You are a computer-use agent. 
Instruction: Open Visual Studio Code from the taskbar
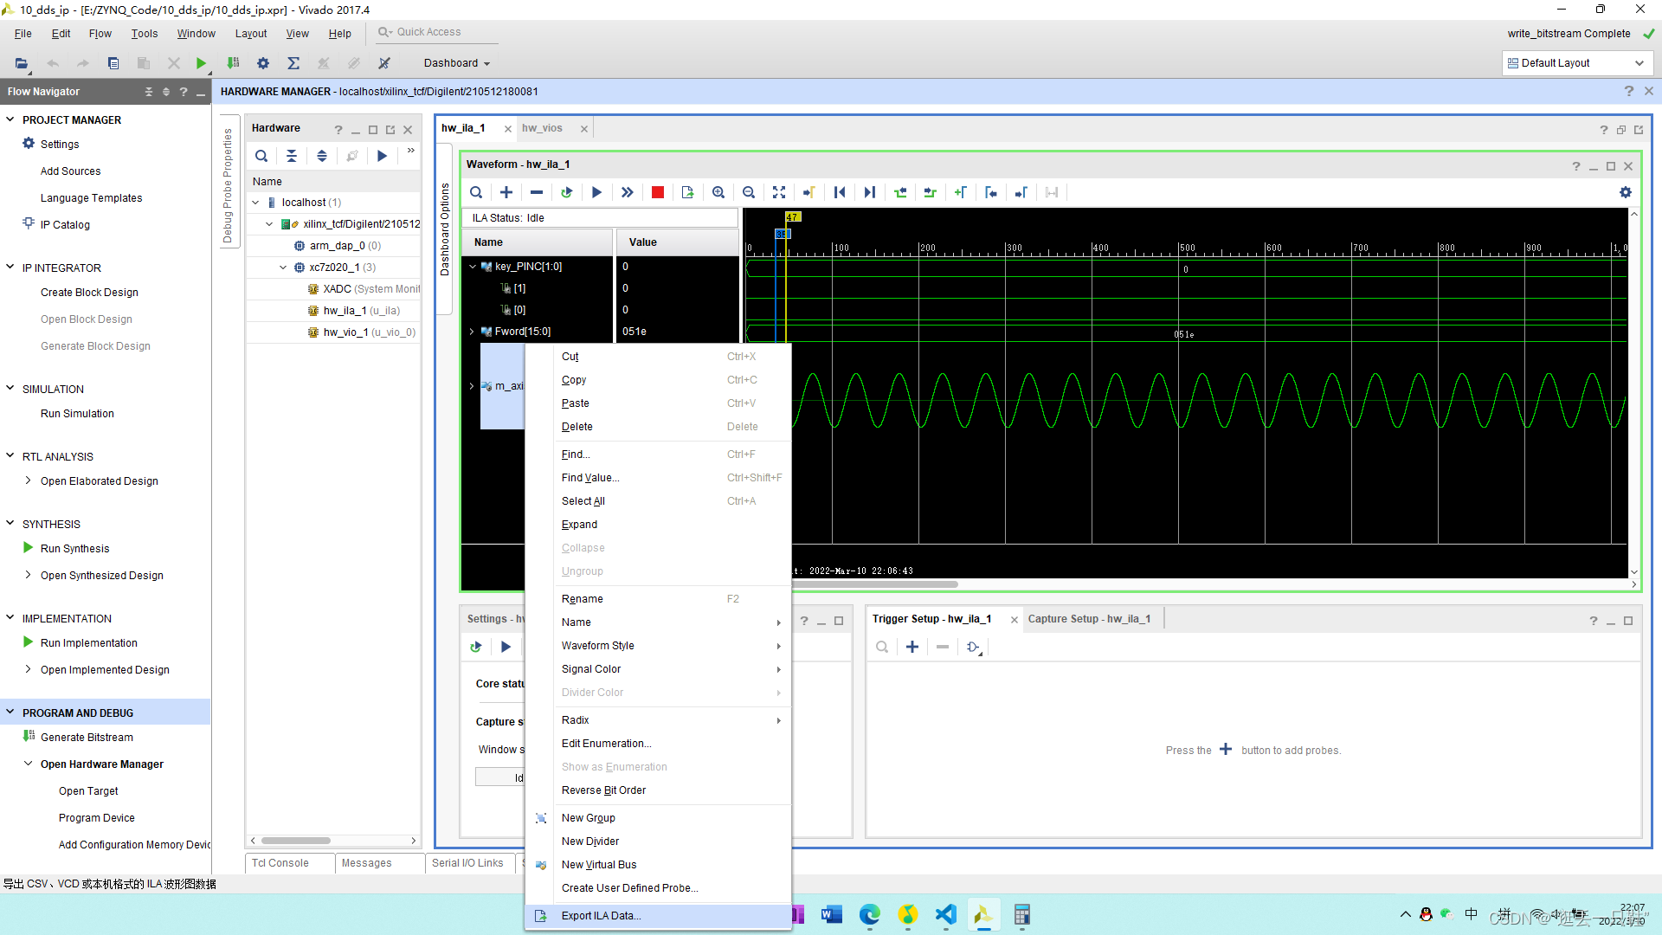tap(945, 914)
